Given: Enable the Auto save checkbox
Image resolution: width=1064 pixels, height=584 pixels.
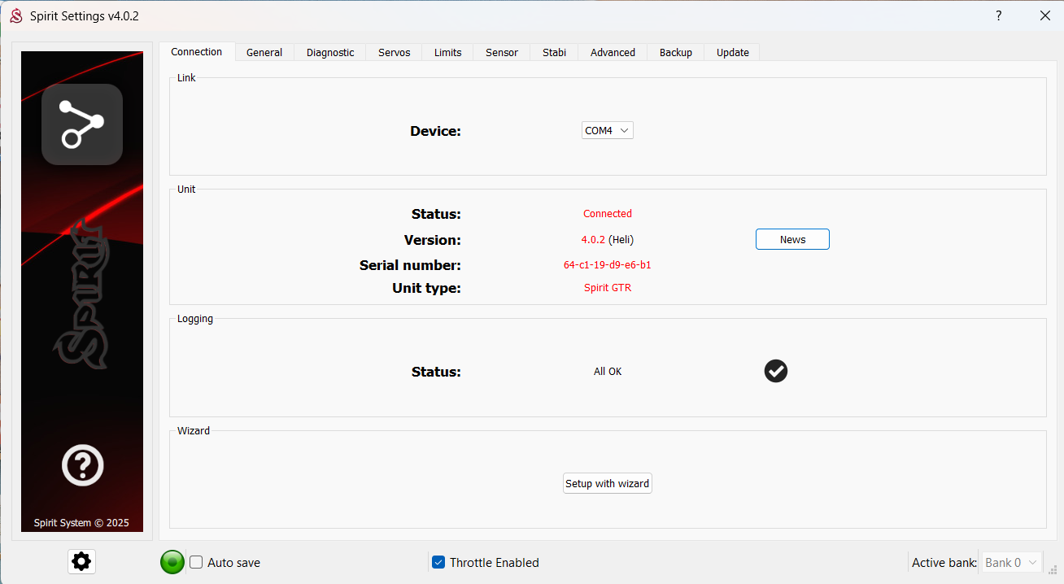Looking at the screenshot, I should coord(196,562).
